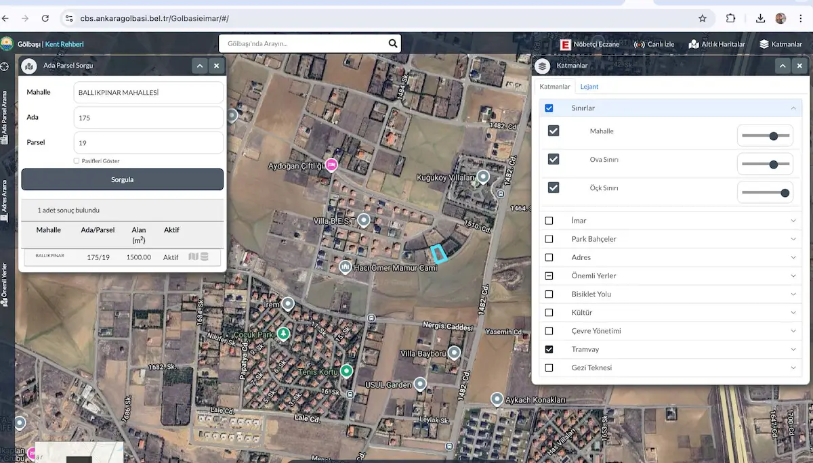Uncheck the Sınırlar layer group checkbox

tap(549, 108)
